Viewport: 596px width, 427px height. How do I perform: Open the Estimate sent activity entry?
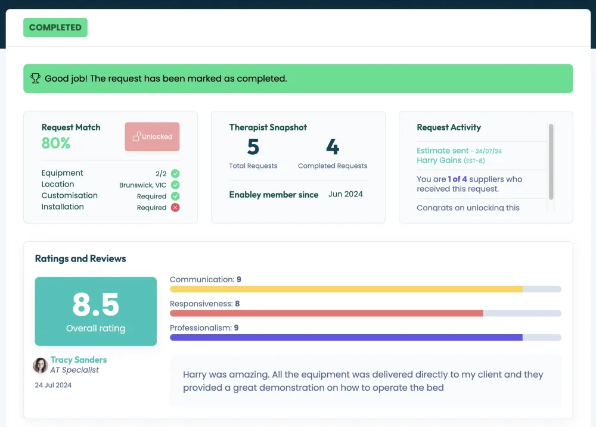click(x=443, y=151)
